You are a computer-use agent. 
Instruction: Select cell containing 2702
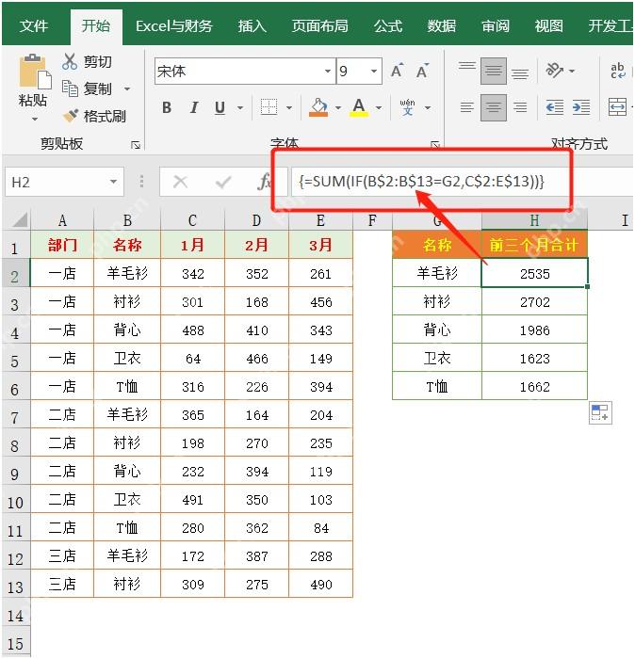point(534,302)
